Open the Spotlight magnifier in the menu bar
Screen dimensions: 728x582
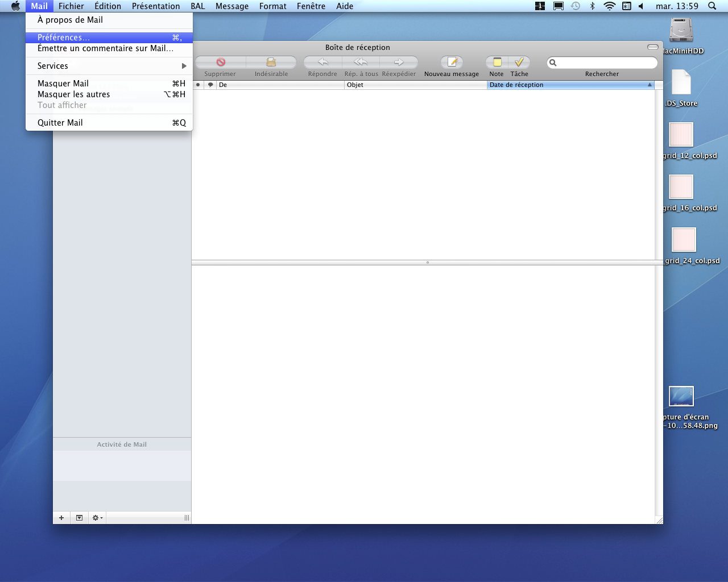pyautogui.click(x=712, y=6)
